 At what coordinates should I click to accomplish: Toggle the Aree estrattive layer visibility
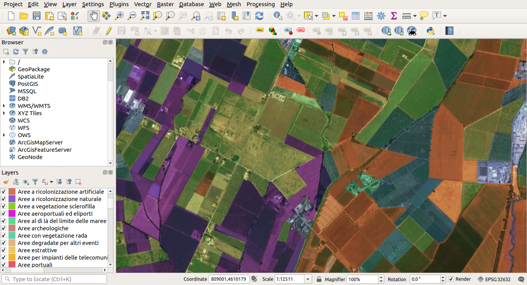(x=3, y=250)
